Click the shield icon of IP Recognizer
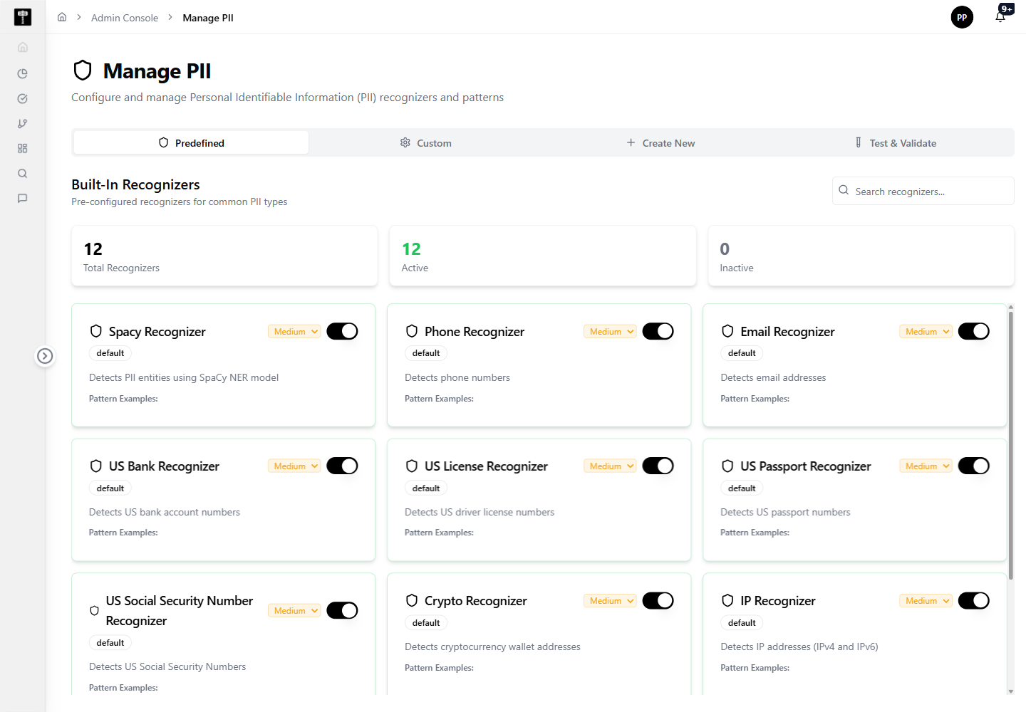This screenshot has width=1026, height=712. pyautogui.click(x=727, y=601)
